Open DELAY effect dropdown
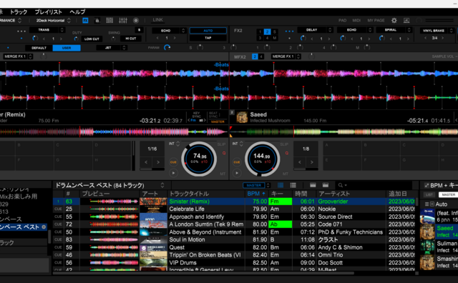 pos(315,30)
